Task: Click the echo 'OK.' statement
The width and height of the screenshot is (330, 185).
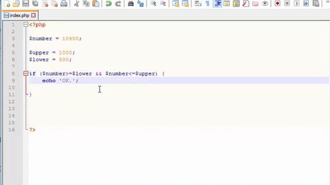Action: pos(60,81)
